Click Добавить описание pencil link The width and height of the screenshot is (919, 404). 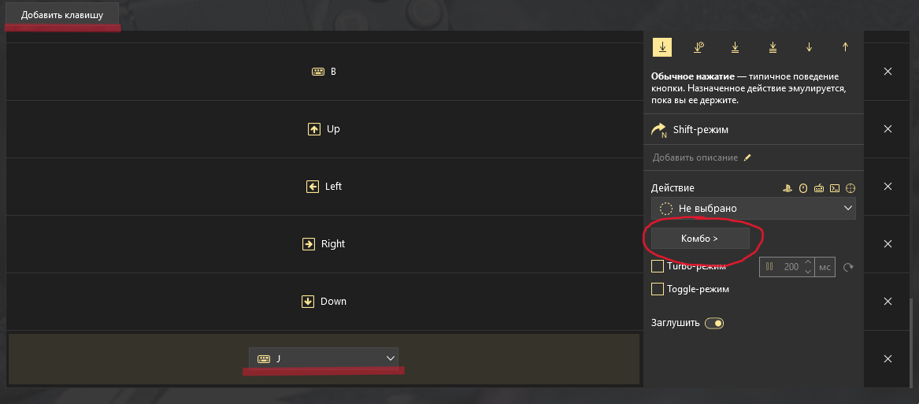tap(702, 158)
